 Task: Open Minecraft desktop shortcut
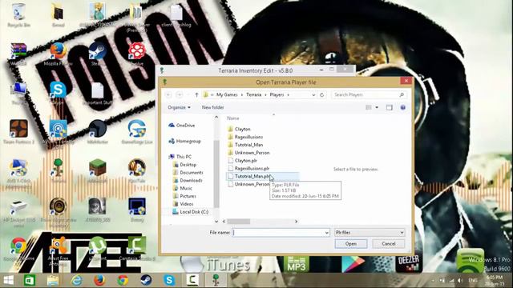click(98, 170)
